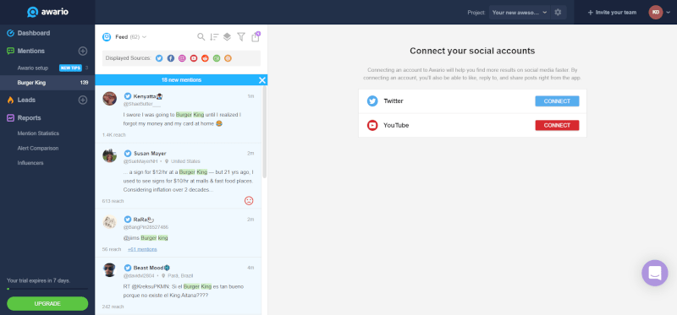Toggle the orange source in Displayed Sources

coord(228,58)
